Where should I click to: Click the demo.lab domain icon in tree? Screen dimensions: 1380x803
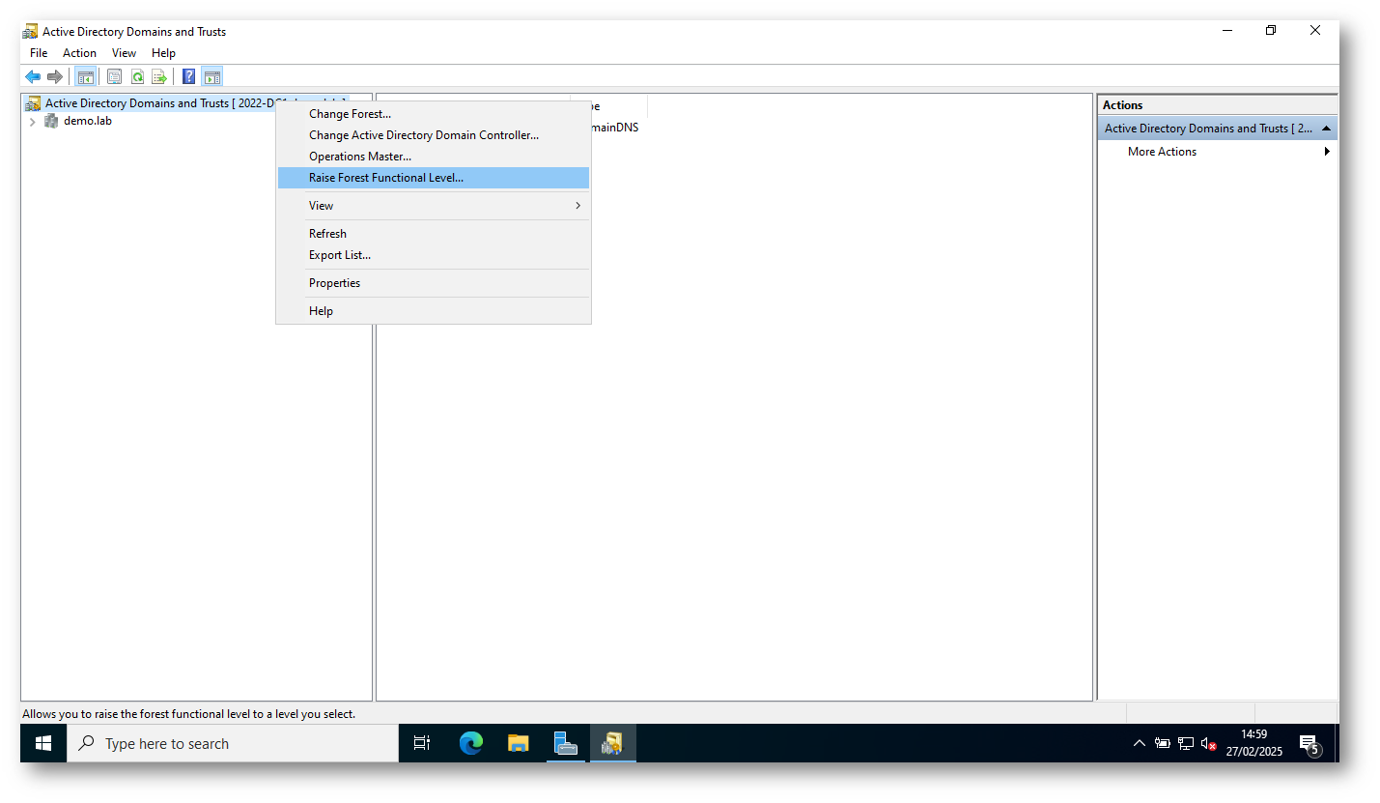(51, 121)
